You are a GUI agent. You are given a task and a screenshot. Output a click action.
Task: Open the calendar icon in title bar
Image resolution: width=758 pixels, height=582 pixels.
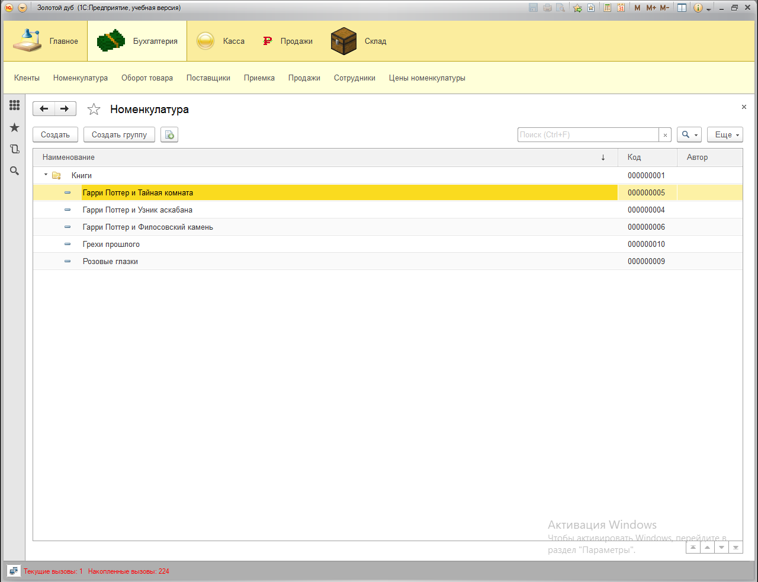(x=621, y=8)
